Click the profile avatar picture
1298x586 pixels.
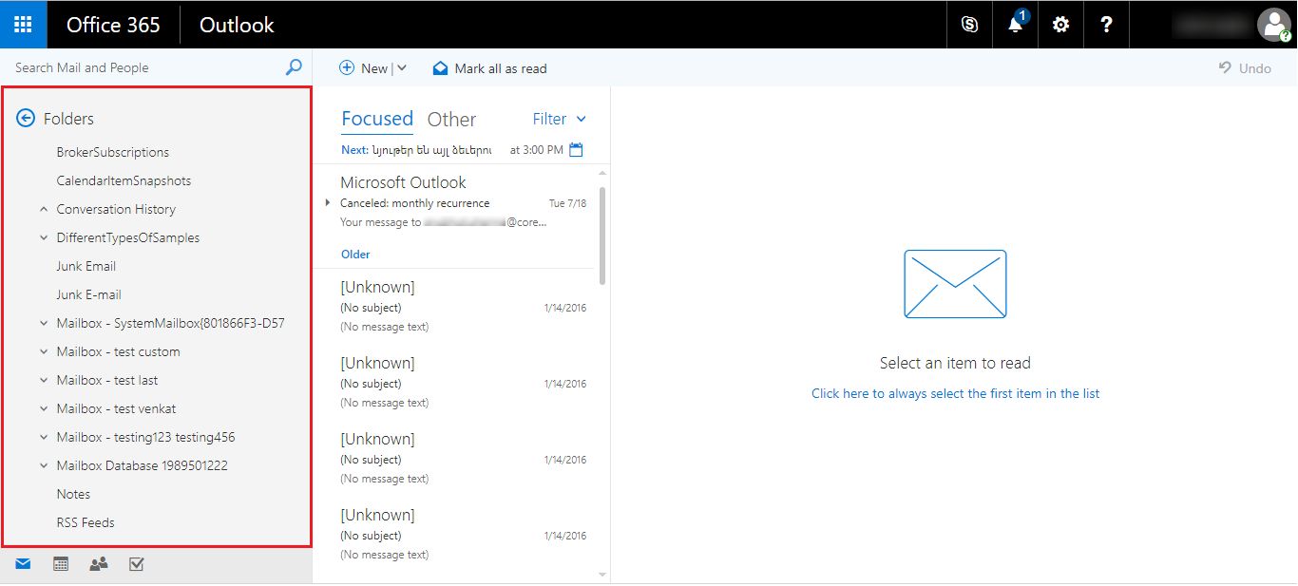[1274, 25]
